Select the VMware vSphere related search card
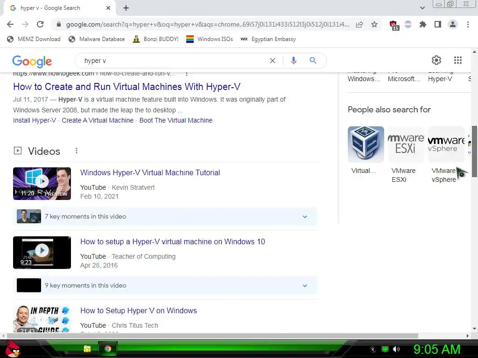The height and width of the screenshot is (358, 478). point(446,155)
